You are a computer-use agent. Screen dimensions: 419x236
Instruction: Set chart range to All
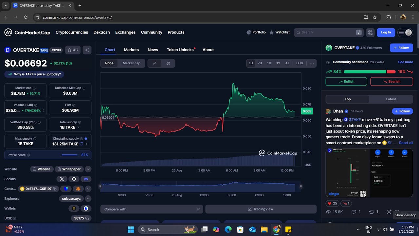point(287,63)
